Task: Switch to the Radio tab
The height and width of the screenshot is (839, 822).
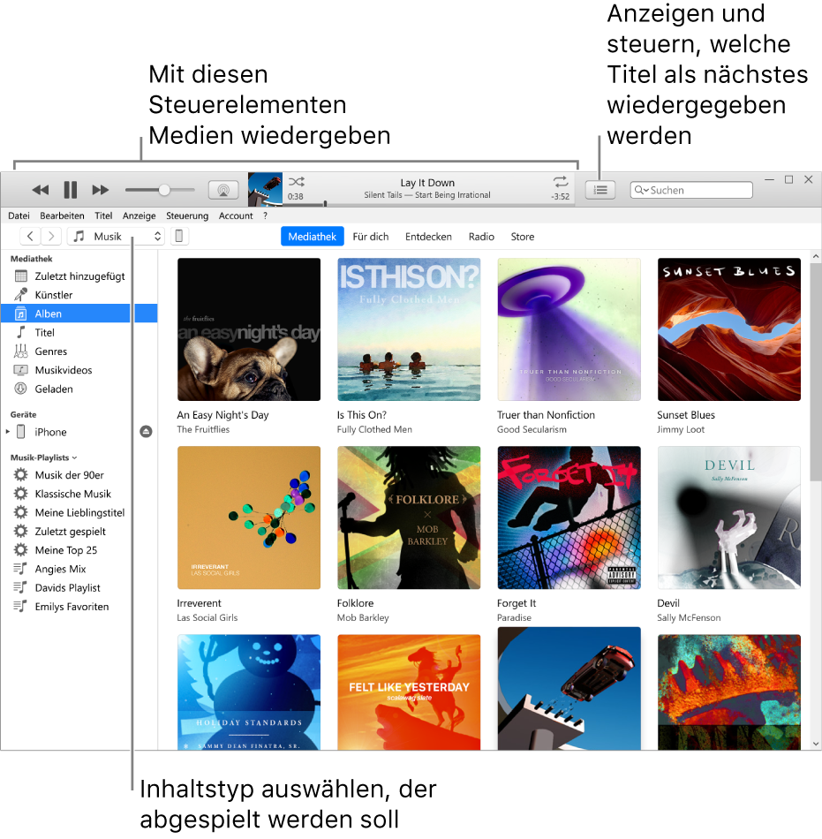Action: pos(481,237)
